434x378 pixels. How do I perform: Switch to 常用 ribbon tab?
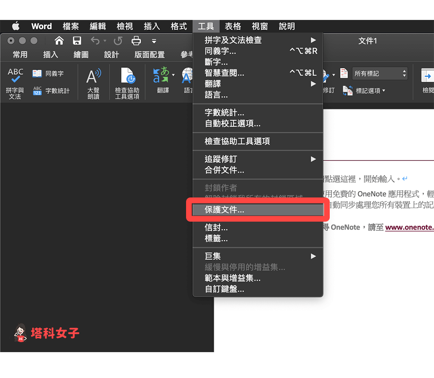coord(20,55)
